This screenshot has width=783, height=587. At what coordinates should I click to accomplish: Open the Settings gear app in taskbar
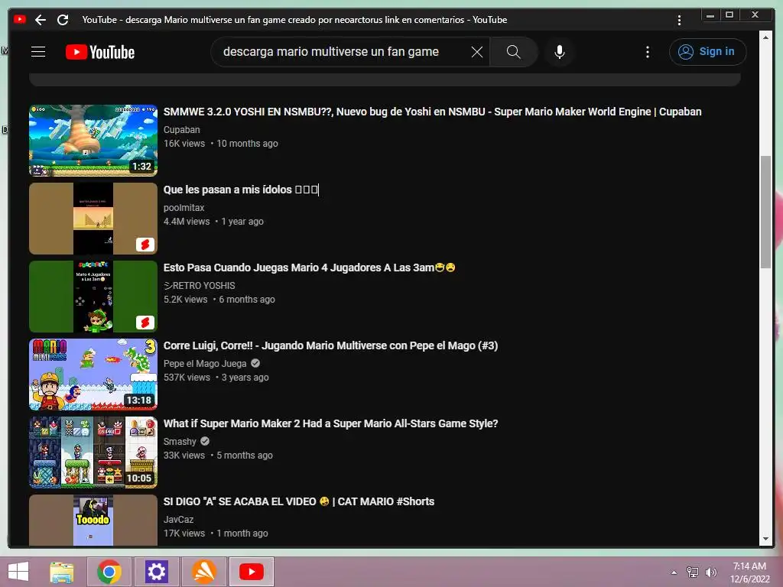[x=156, y=572]
